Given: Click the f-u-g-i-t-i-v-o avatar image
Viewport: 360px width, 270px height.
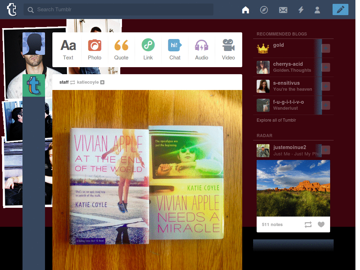Looking at the screenshot, I should (263, 105).
